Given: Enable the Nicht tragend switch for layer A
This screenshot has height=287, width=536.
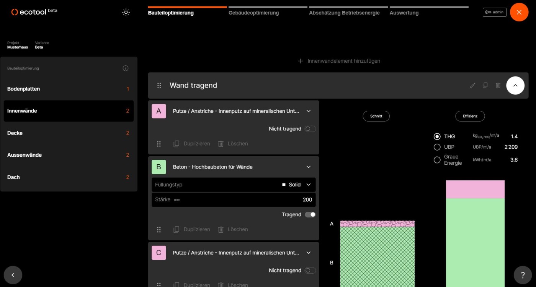Looking at the screenshot, I should (x=310, y=129).
